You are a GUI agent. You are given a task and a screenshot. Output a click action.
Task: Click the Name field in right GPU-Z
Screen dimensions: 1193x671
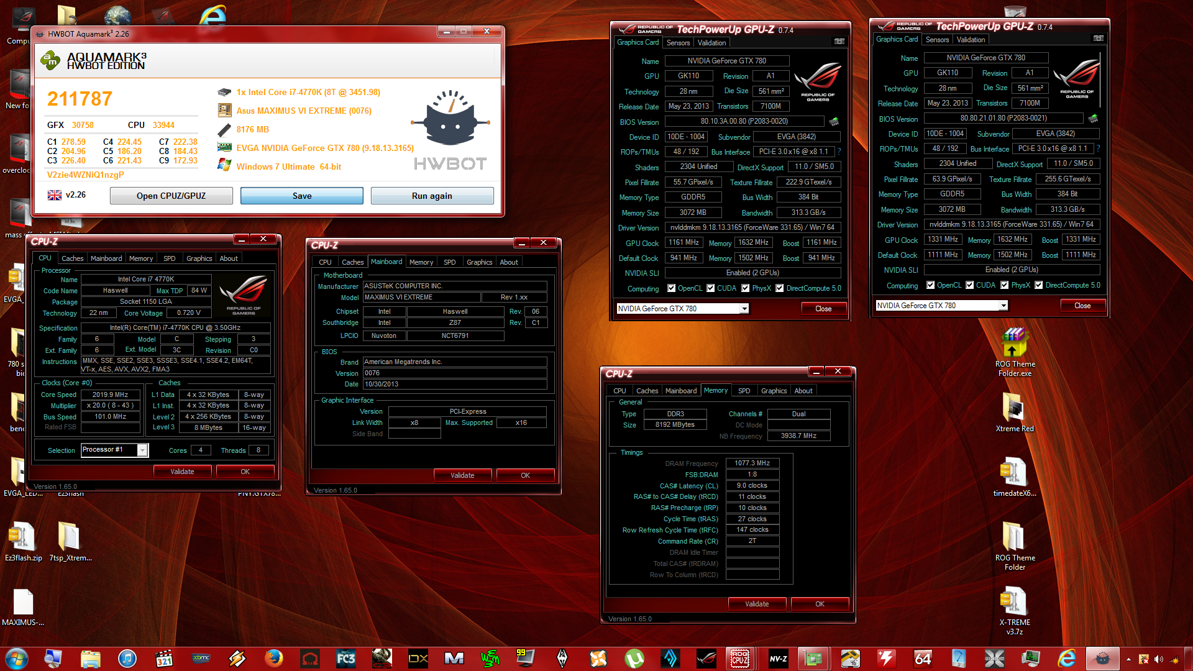(x=986, y=58)
